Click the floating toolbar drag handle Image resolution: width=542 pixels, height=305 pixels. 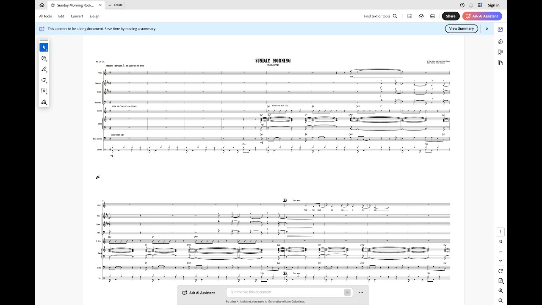coord(44,40)
